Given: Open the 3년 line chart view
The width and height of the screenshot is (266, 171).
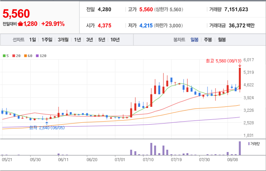Looking at the screenshot, I should click(89, 40).
